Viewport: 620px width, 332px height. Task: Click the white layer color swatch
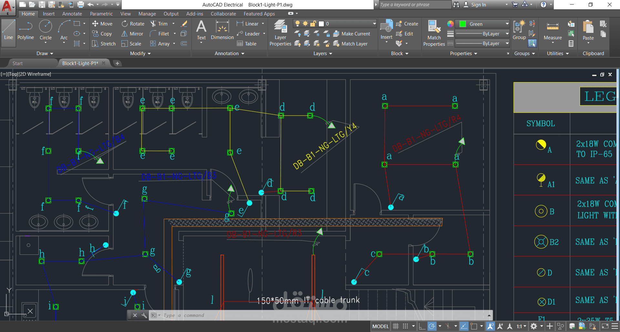pos(321,24)
